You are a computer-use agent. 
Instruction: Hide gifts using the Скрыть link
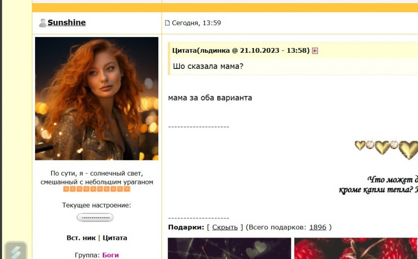[225, 227]
